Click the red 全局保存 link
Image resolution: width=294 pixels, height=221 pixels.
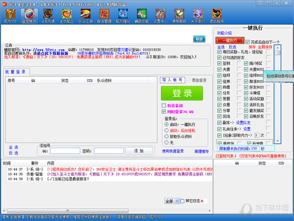265,47
